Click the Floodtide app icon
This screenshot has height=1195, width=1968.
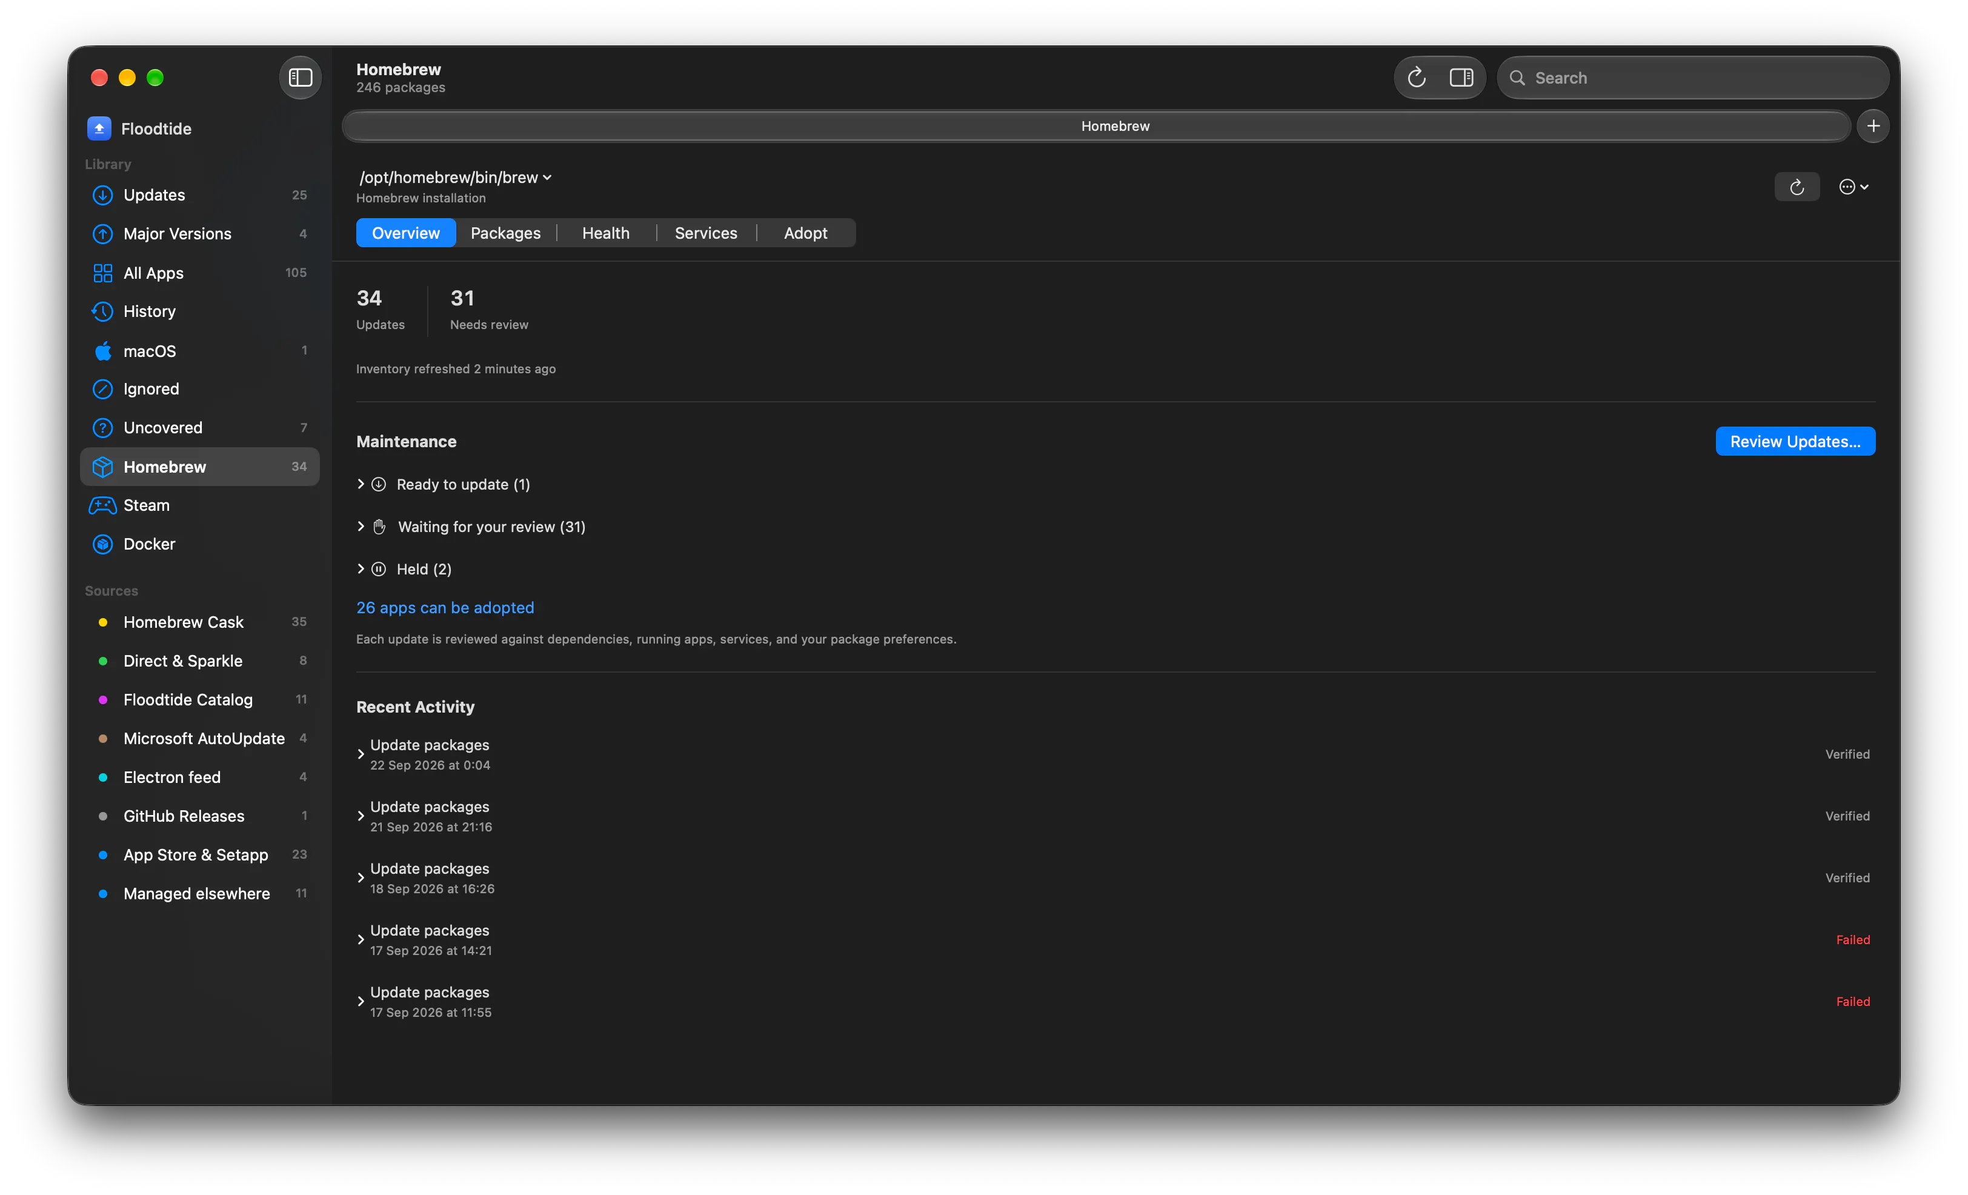[99, 128]
